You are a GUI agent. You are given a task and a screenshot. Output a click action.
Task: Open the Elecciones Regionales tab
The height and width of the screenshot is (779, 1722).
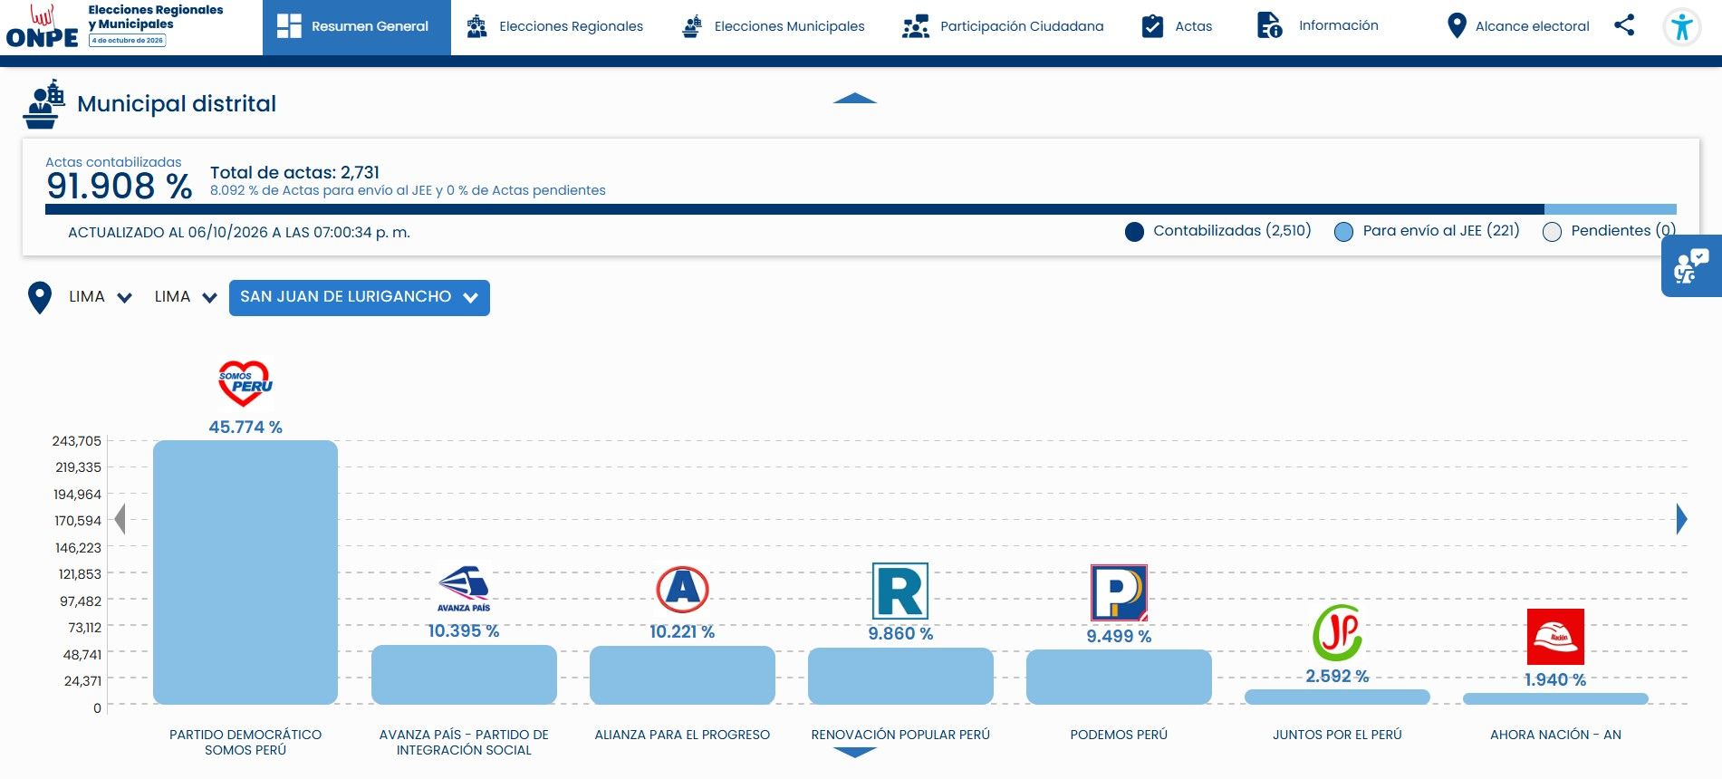pyautogui.click(x=554, y=26)
